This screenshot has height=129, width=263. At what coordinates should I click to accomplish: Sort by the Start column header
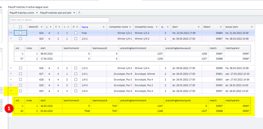pos(175,27)
